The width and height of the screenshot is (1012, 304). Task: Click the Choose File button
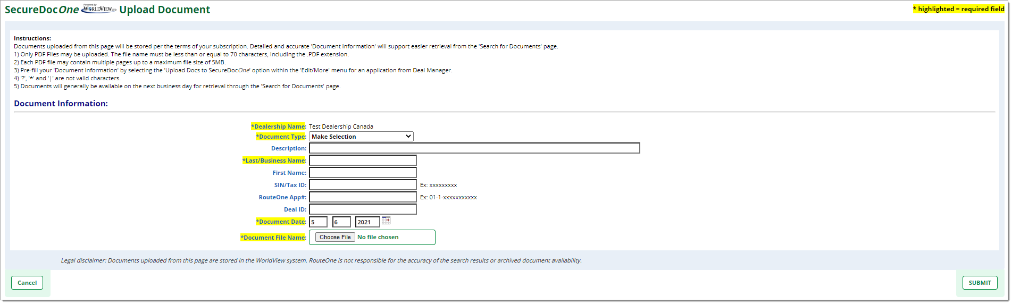coord(335,237)
